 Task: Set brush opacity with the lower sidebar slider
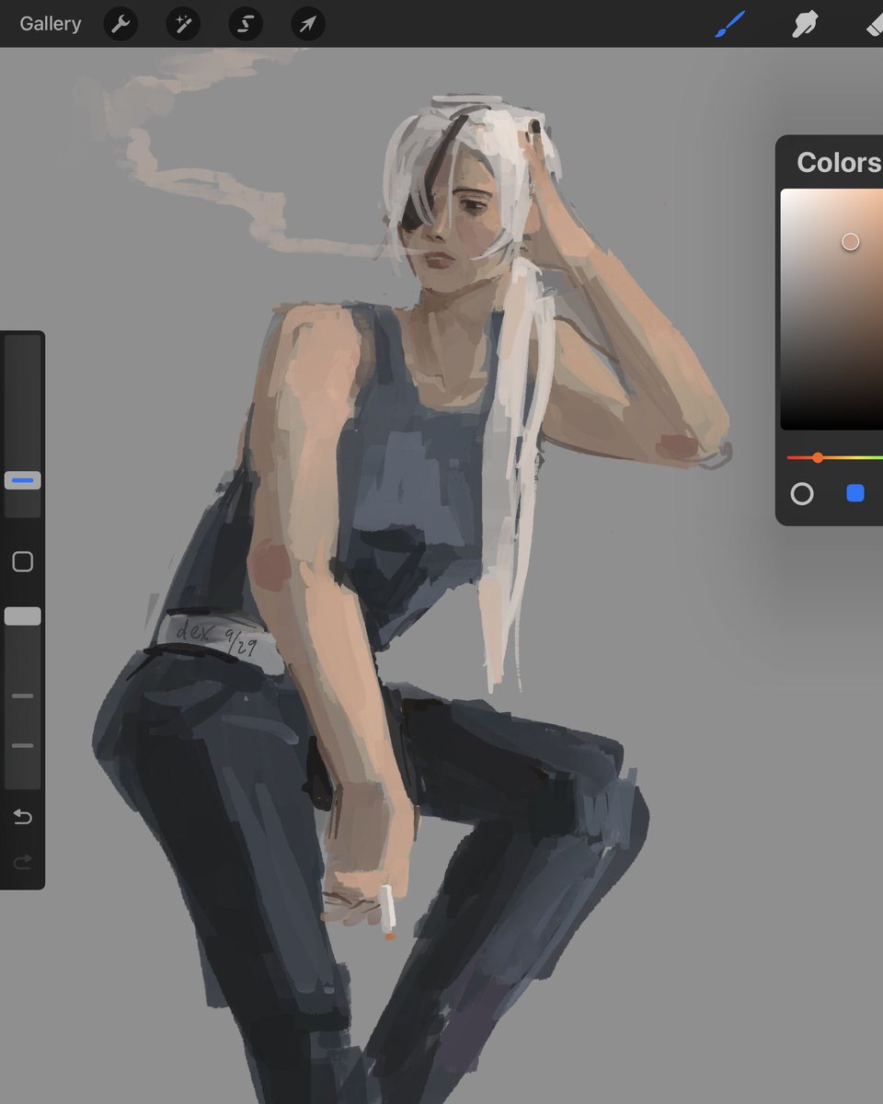click(22, 615)
